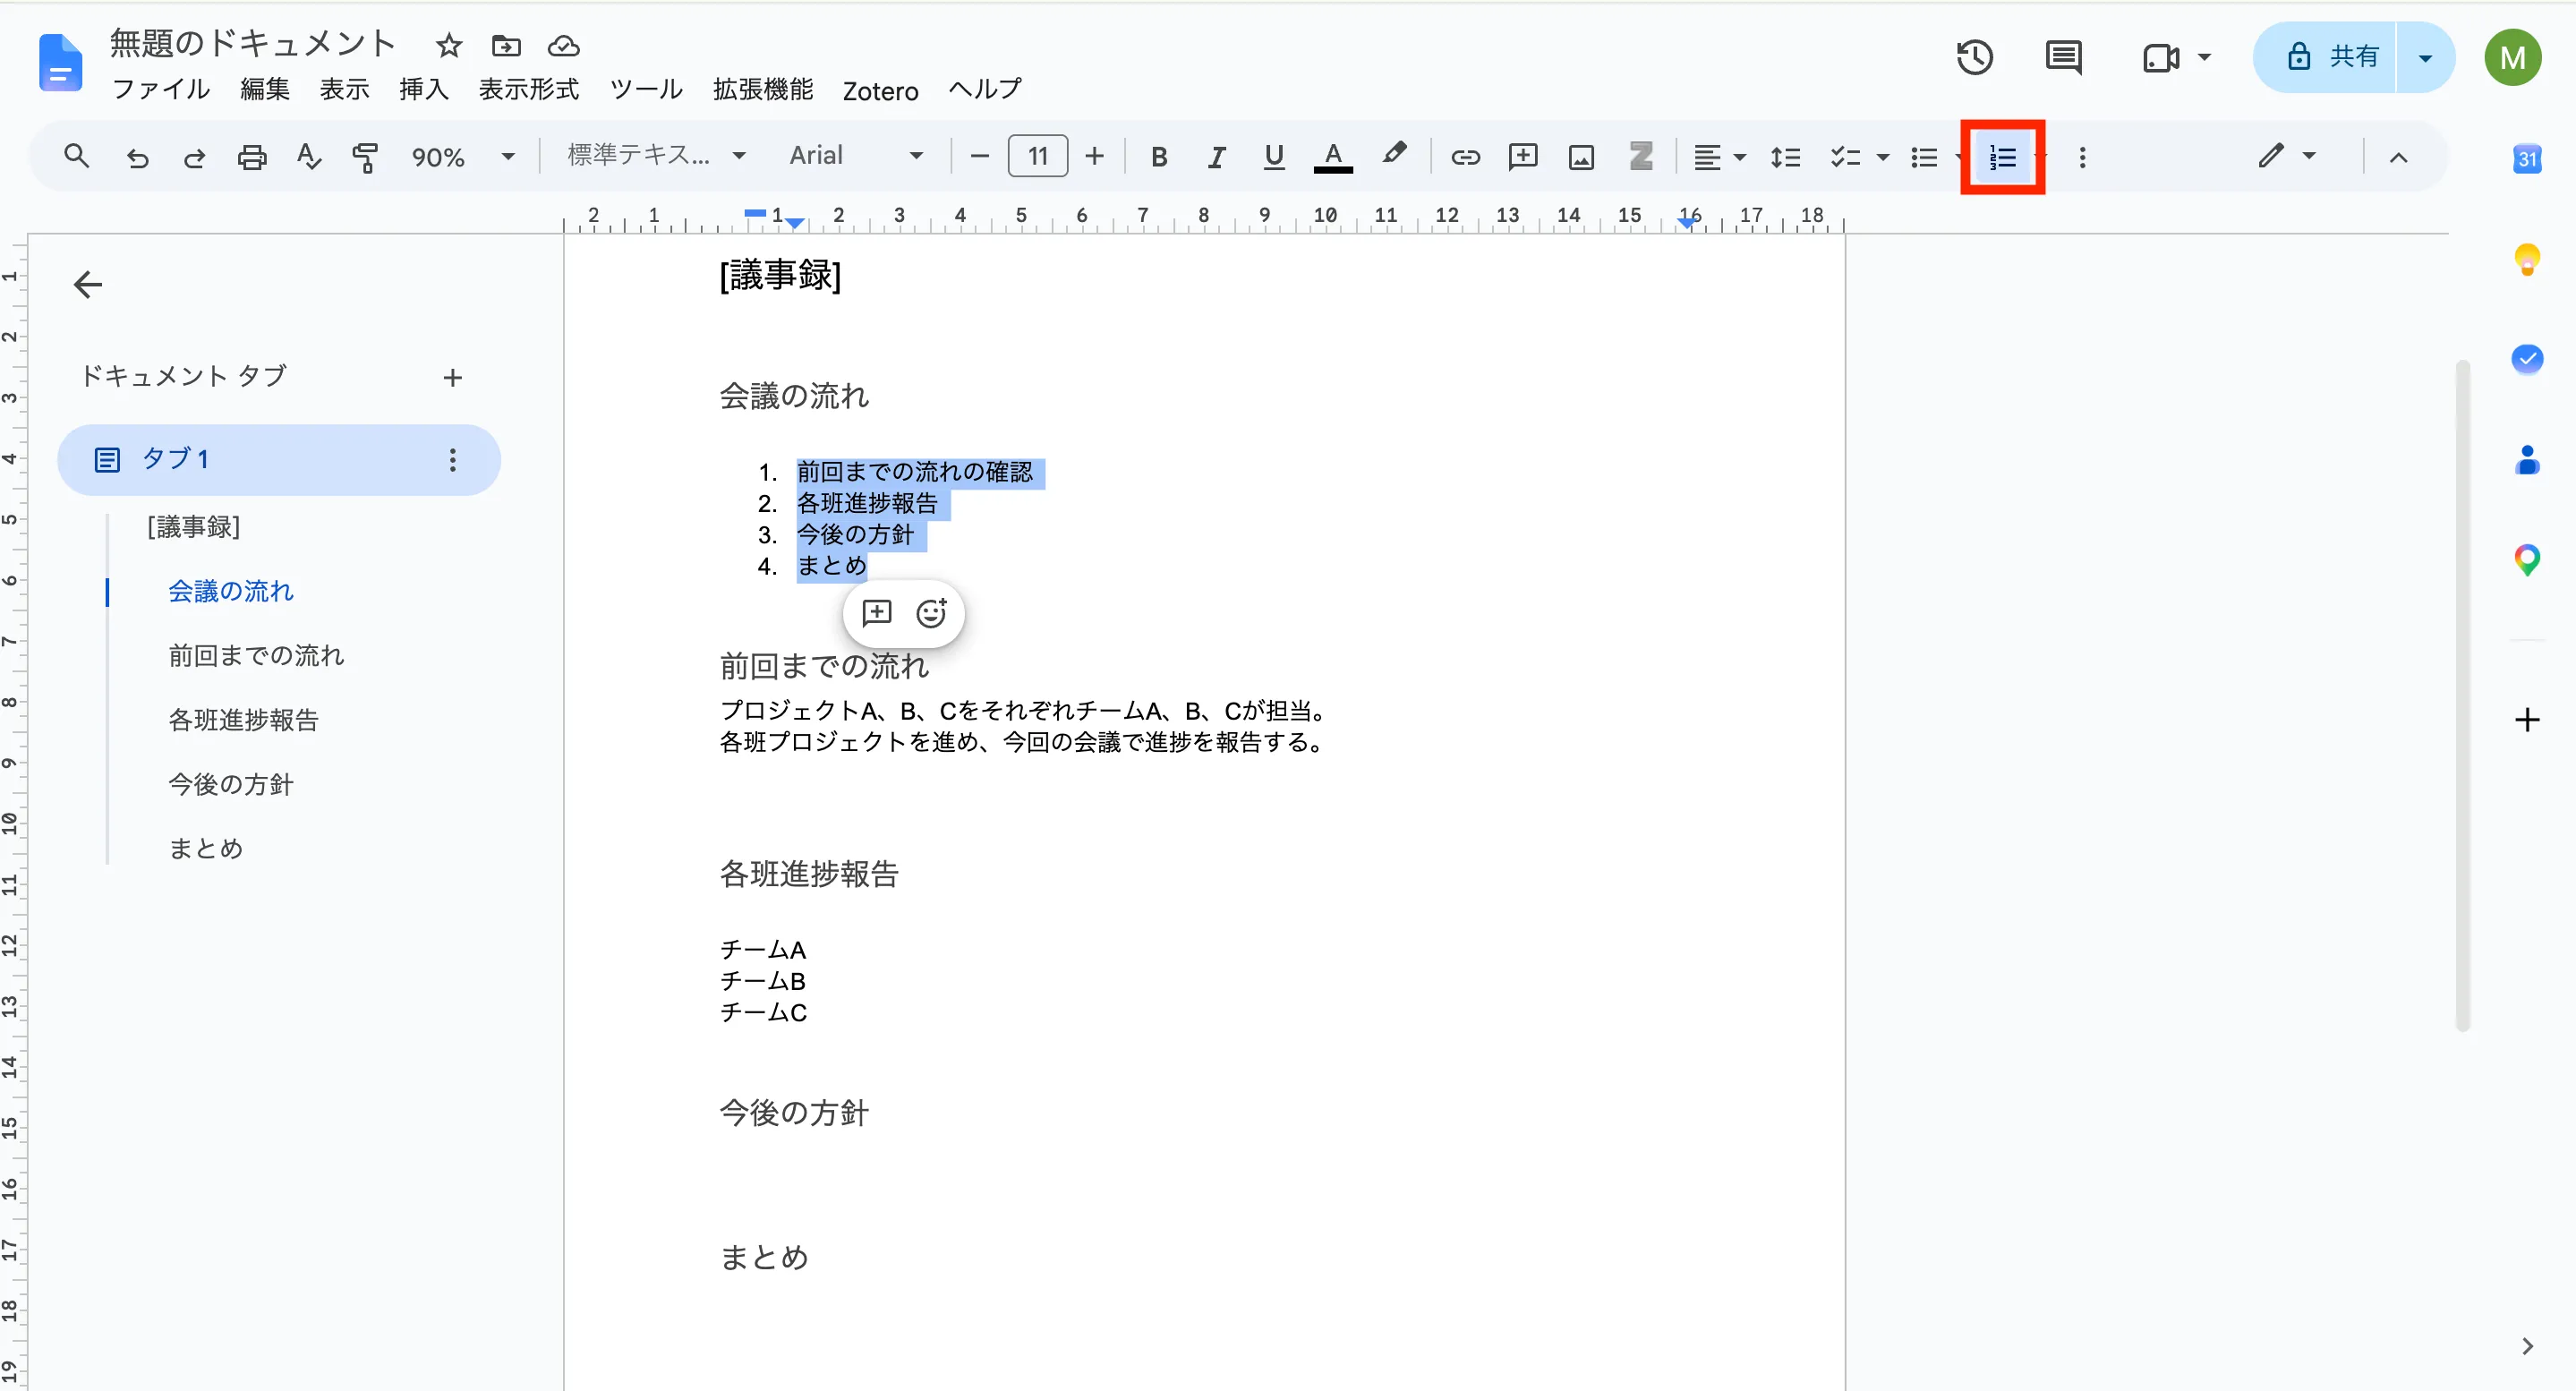Search the menus magnifier icon

pos(77,156)
